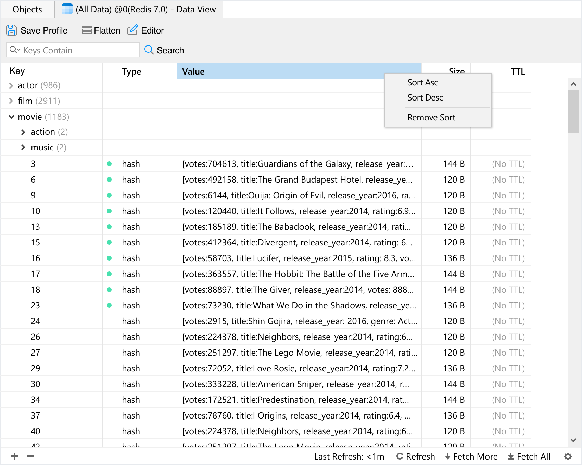Viewport: 582px width, 465px height.
Task: Click green status dot for key 10
Action: (x=109, y=211)
